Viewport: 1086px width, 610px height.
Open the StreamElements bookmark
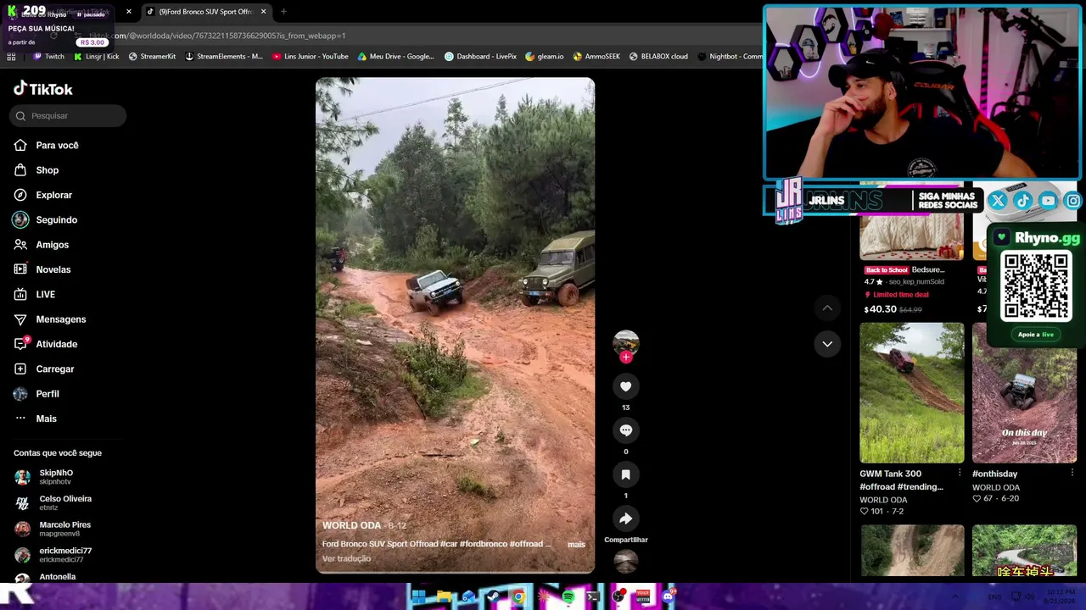pos(224,57)
